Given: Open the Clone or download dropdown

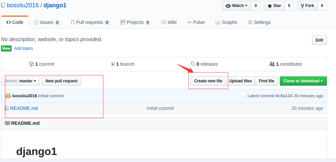Looking at the screenshot, I should tap(303, 81).
